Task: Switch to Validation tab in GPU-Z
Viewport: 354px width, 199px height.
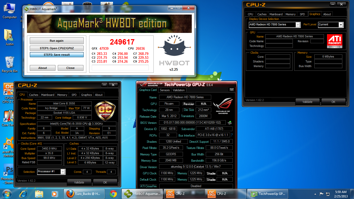Action: pos(179,90)
